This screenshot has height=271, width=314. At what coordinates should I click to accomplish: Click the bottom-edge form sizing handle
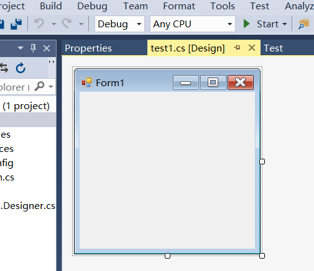click(167, 255)
